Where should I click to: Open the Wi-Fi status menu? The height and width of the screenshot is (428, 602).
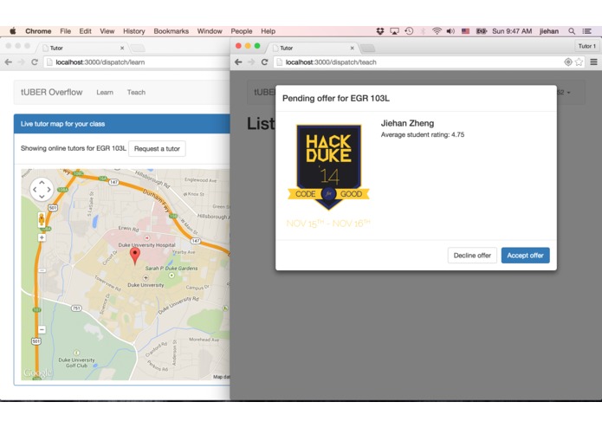point(437,31)
